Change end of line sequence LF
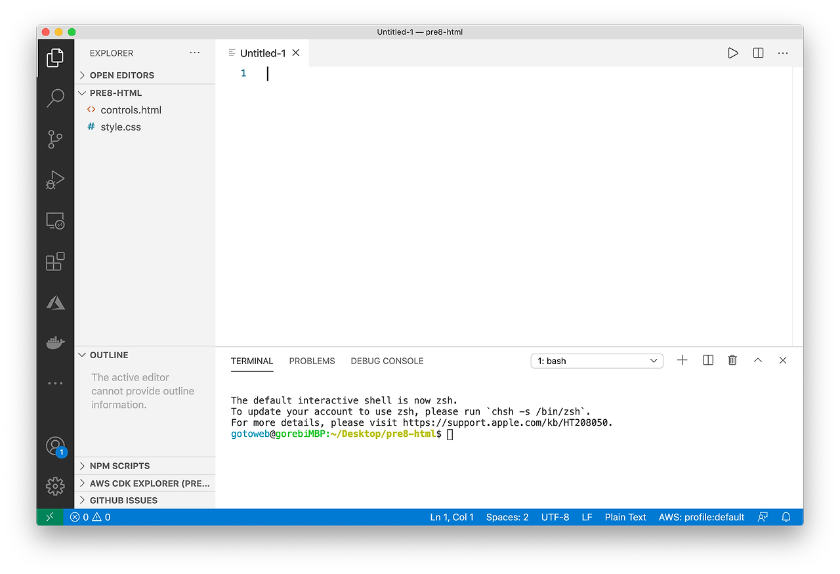Screen dimensions: 840x574 (x=587, y=517)
